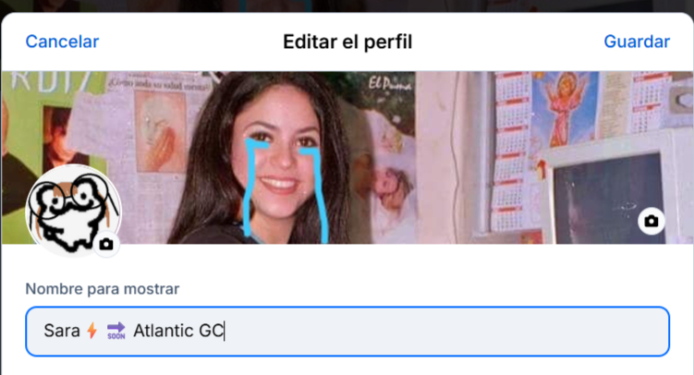Screen dimensions: 694x375
Task: Click the lightning bolt emoji in name
Action: point(91,331)
